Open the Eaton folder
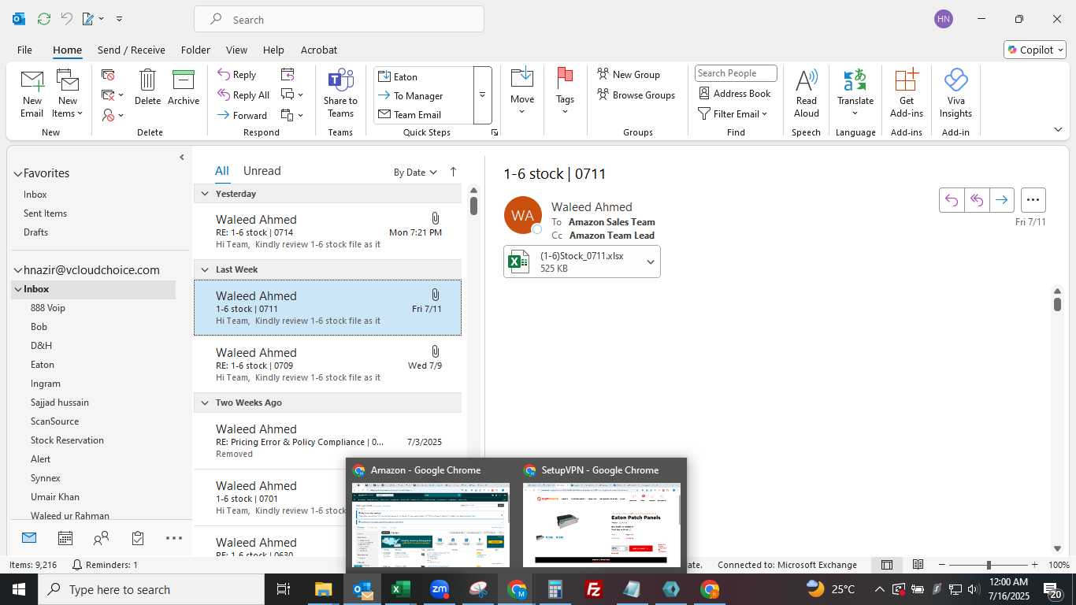Viewport: 1076px width, 605px height. click(x=43, y=365)
